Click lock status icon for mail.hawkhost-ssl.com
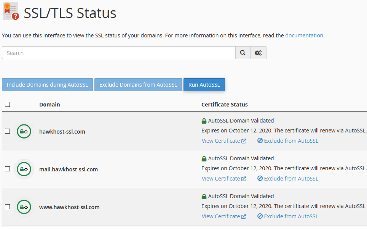 pos(24,169)
